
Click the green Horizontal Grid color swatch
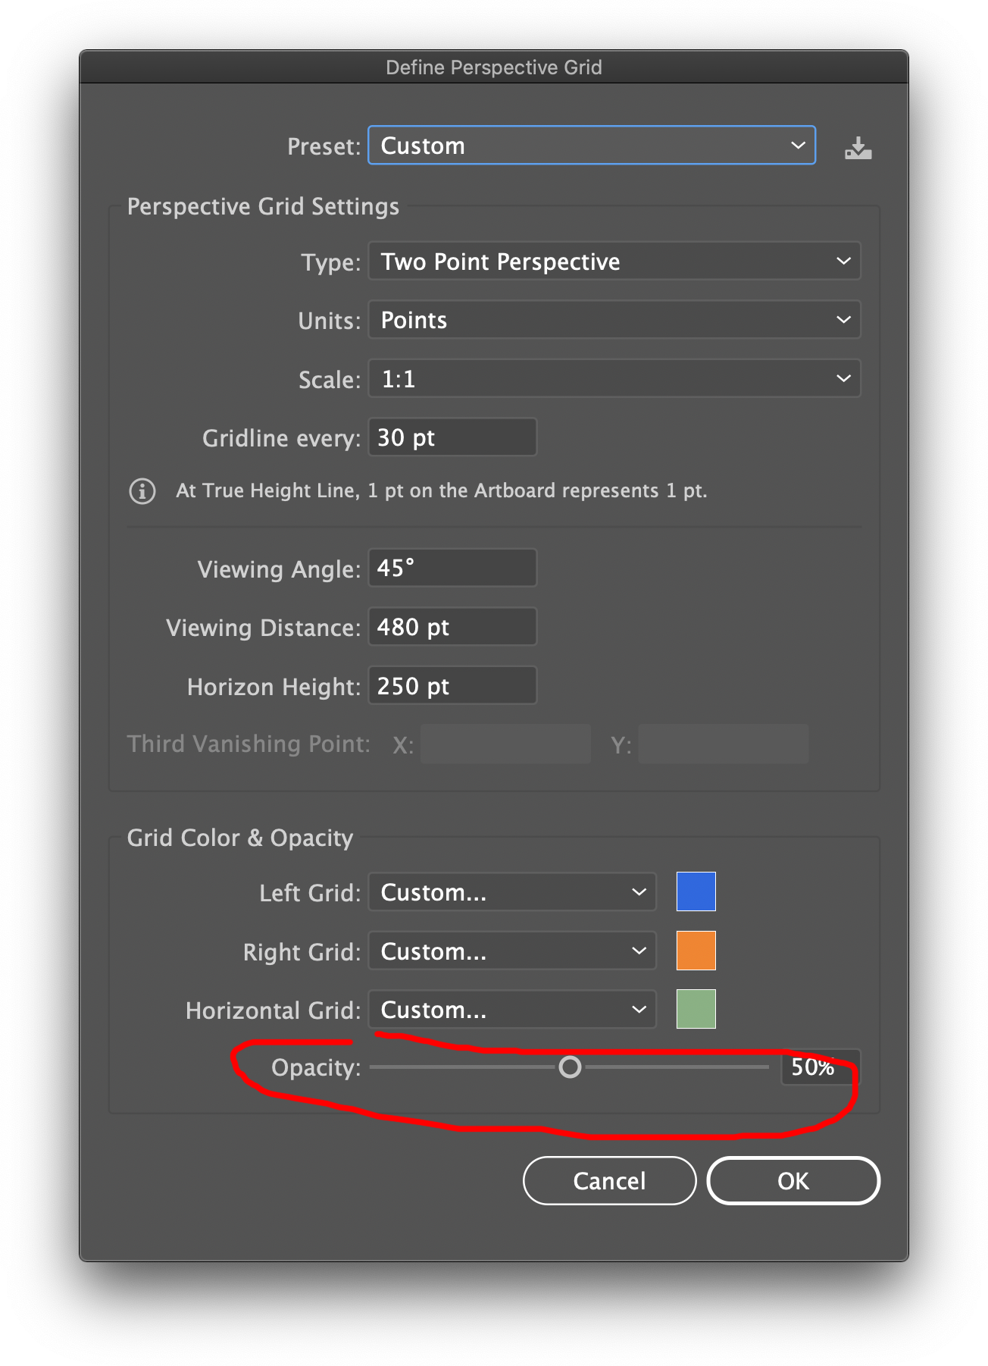[x=695, y=1008]
